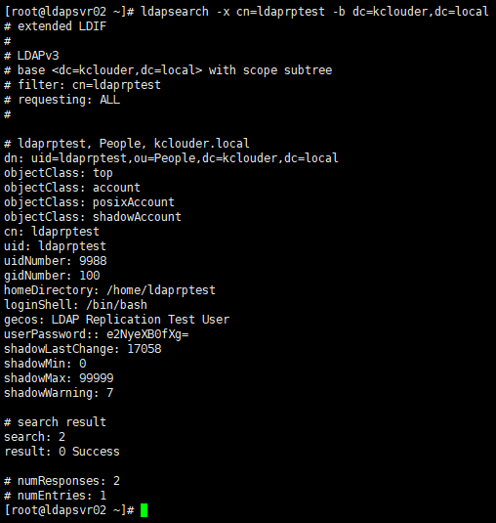Click the final root@ldapsvr02 prompt

69,510
